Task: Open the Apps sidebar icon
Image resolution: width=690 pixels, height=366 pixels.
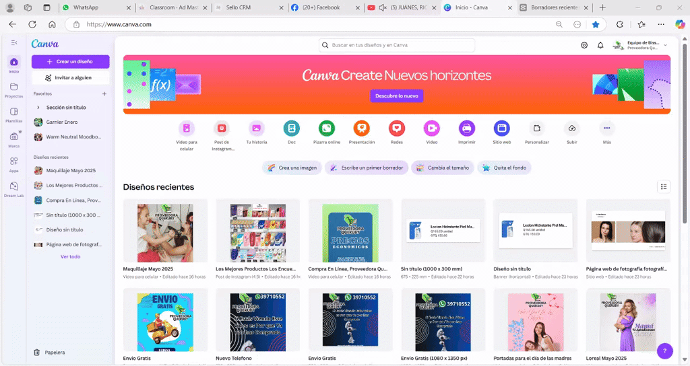Action: coord(14,161)
